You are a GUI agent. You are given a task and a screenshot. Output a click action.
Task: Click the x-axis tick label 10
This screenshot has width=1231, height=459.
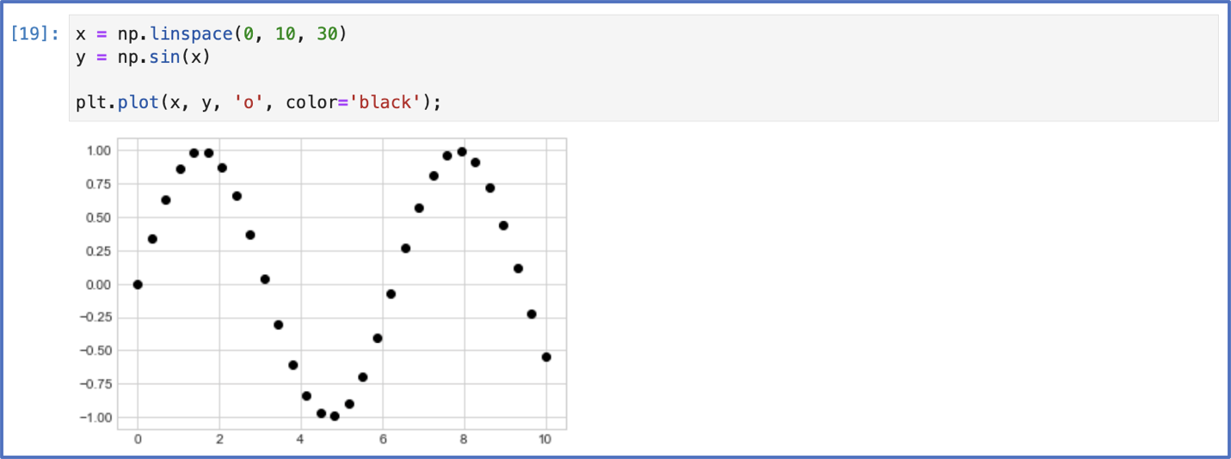[x=545, y=440]
